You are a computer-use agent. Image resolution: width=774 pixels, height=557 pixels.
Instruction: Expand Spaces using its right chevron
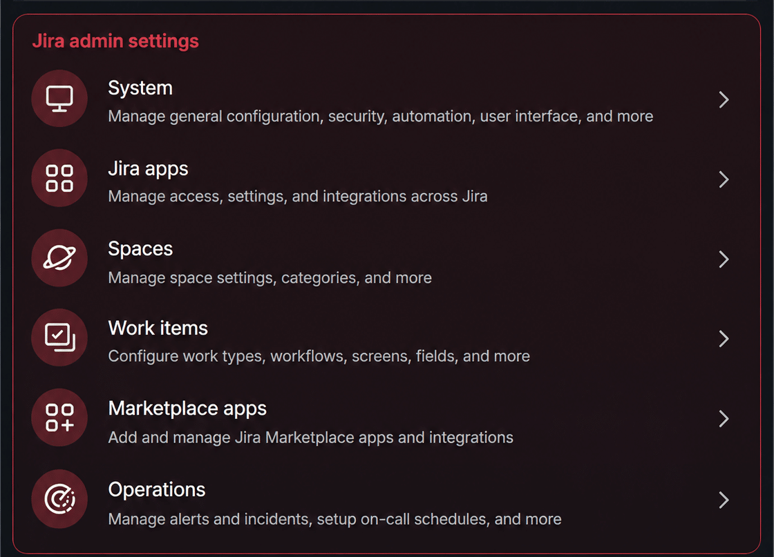tap(724, 260)
